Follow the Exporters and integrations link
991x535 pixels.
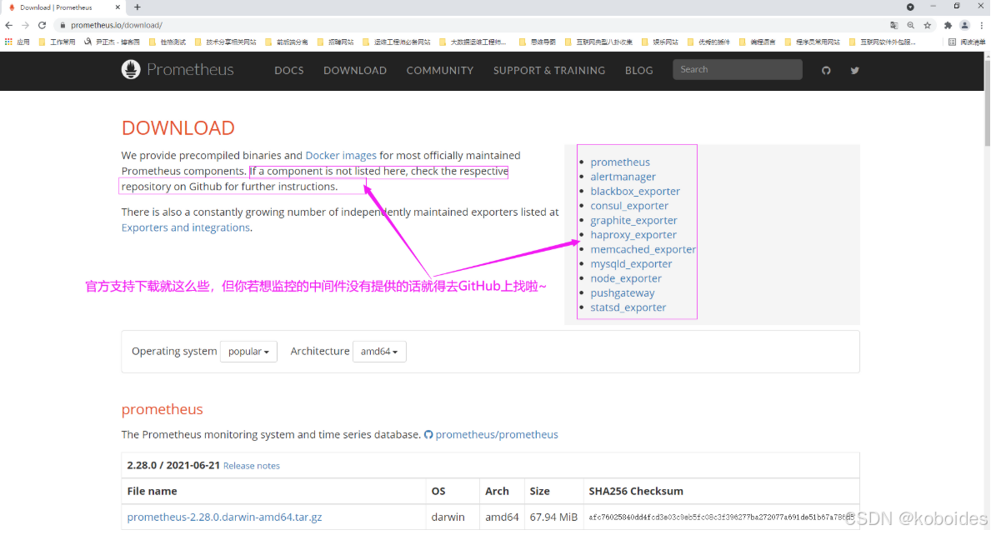tap(186, 227)
